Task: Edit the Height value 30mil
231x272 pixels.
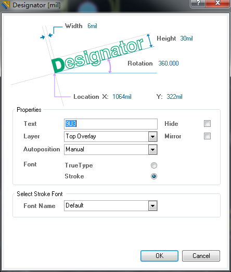Action: click(186, 38)
